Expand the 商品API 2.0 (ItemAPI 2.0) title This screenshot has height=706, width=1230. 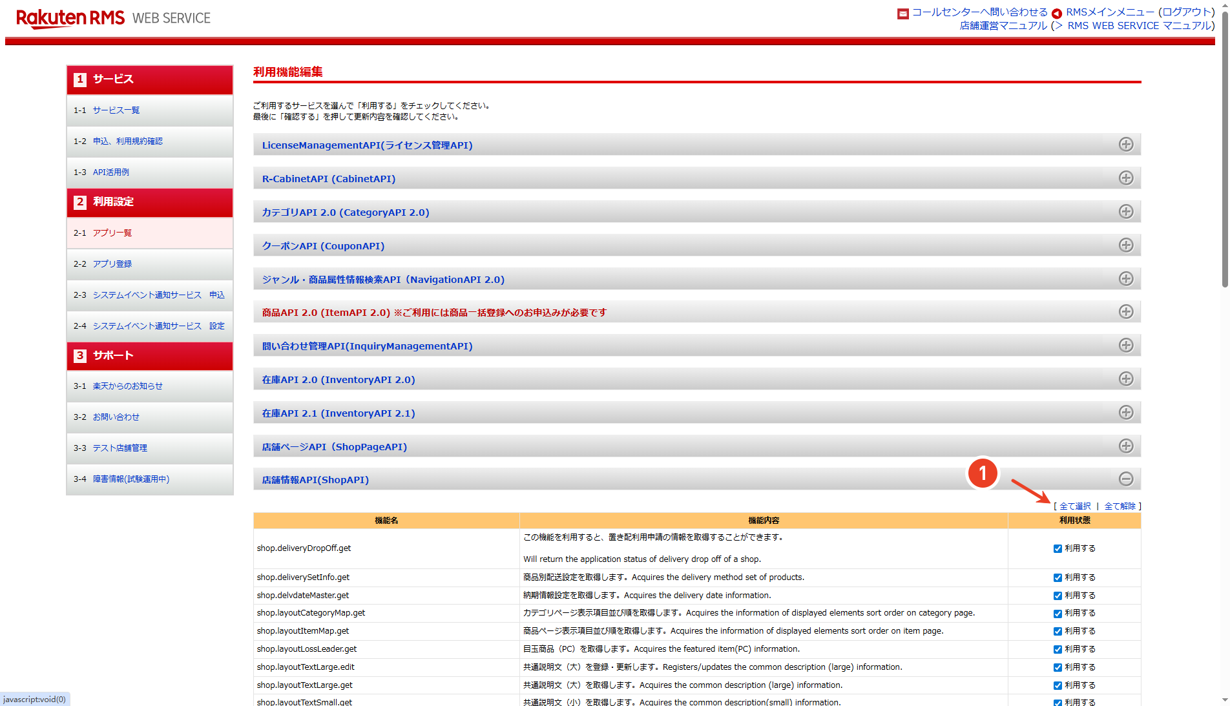point(434,313)
